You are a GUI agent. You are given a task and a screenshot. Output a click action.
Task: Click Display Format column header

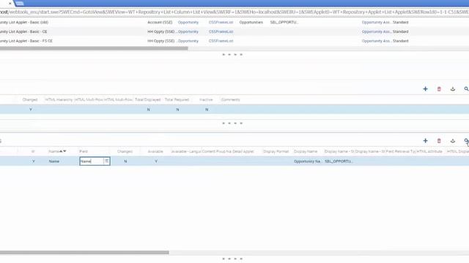[276, 151]
